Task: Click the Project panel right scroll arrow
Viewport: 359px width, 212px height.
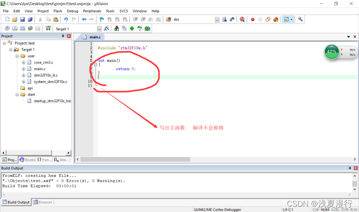Action: [68, 153]
